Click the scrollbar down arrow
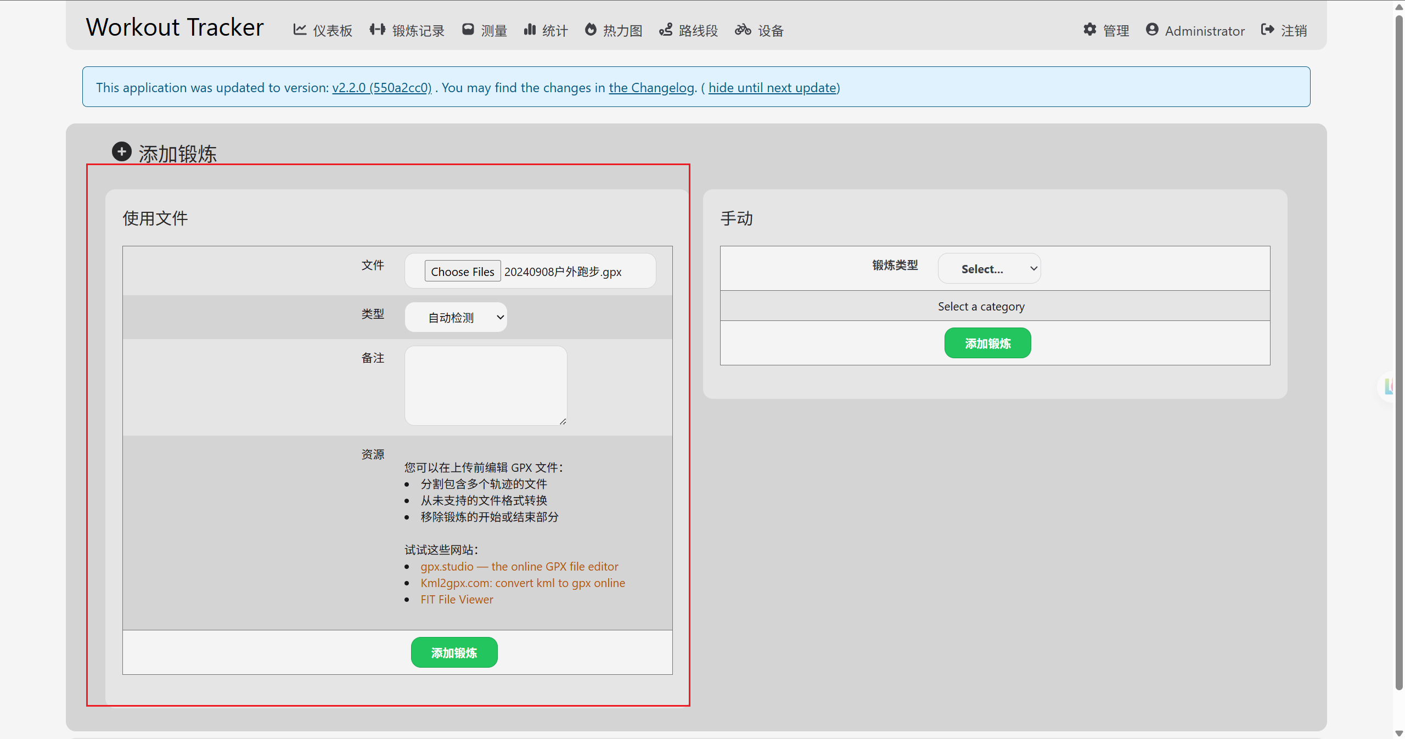Viewport: 1405px width, 739px height. coord(1399,733)
